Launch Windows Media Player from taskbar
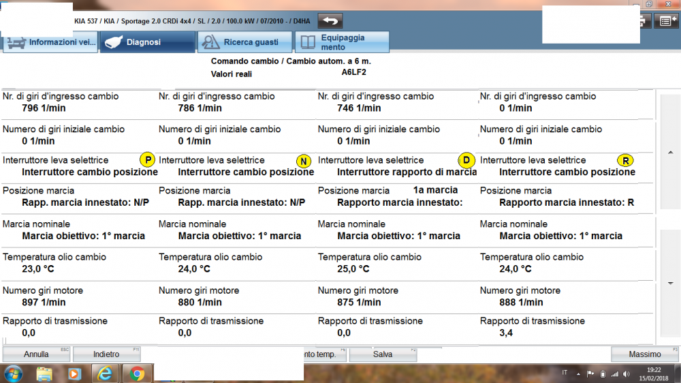681x383 pixels. click(x=74, y=374)
